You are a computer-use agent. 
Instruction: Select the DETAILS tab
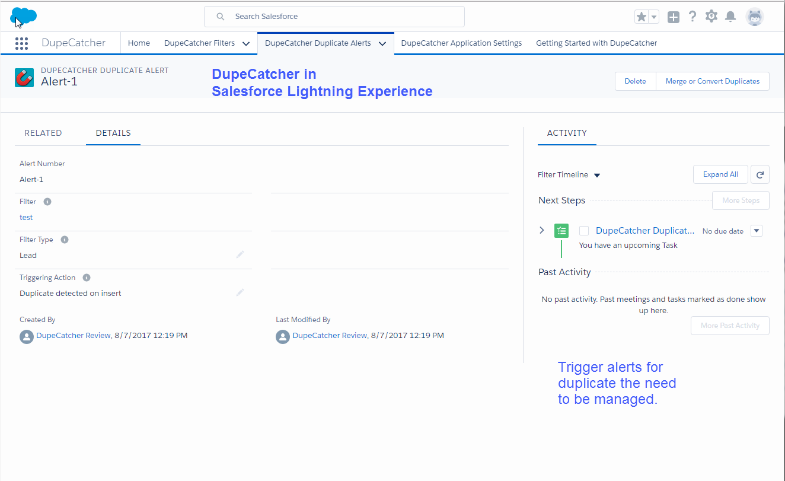point(113,133)
